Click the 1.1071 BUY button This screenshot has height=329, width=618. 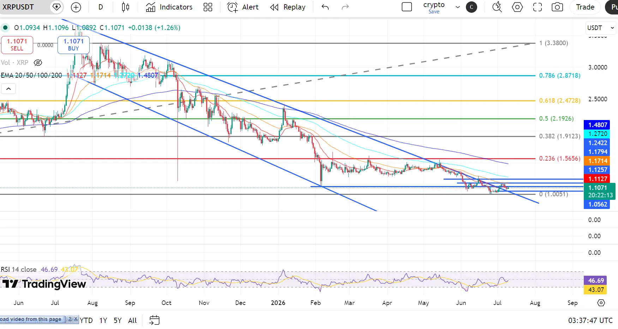pos(73,45)
